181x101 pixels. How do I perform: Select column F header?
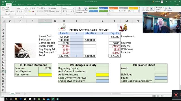(x=45, y=21)
